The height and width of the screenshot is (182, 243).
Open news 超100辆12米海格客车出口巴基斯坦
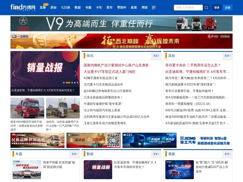pyautogui.click(x=108, y=91)
